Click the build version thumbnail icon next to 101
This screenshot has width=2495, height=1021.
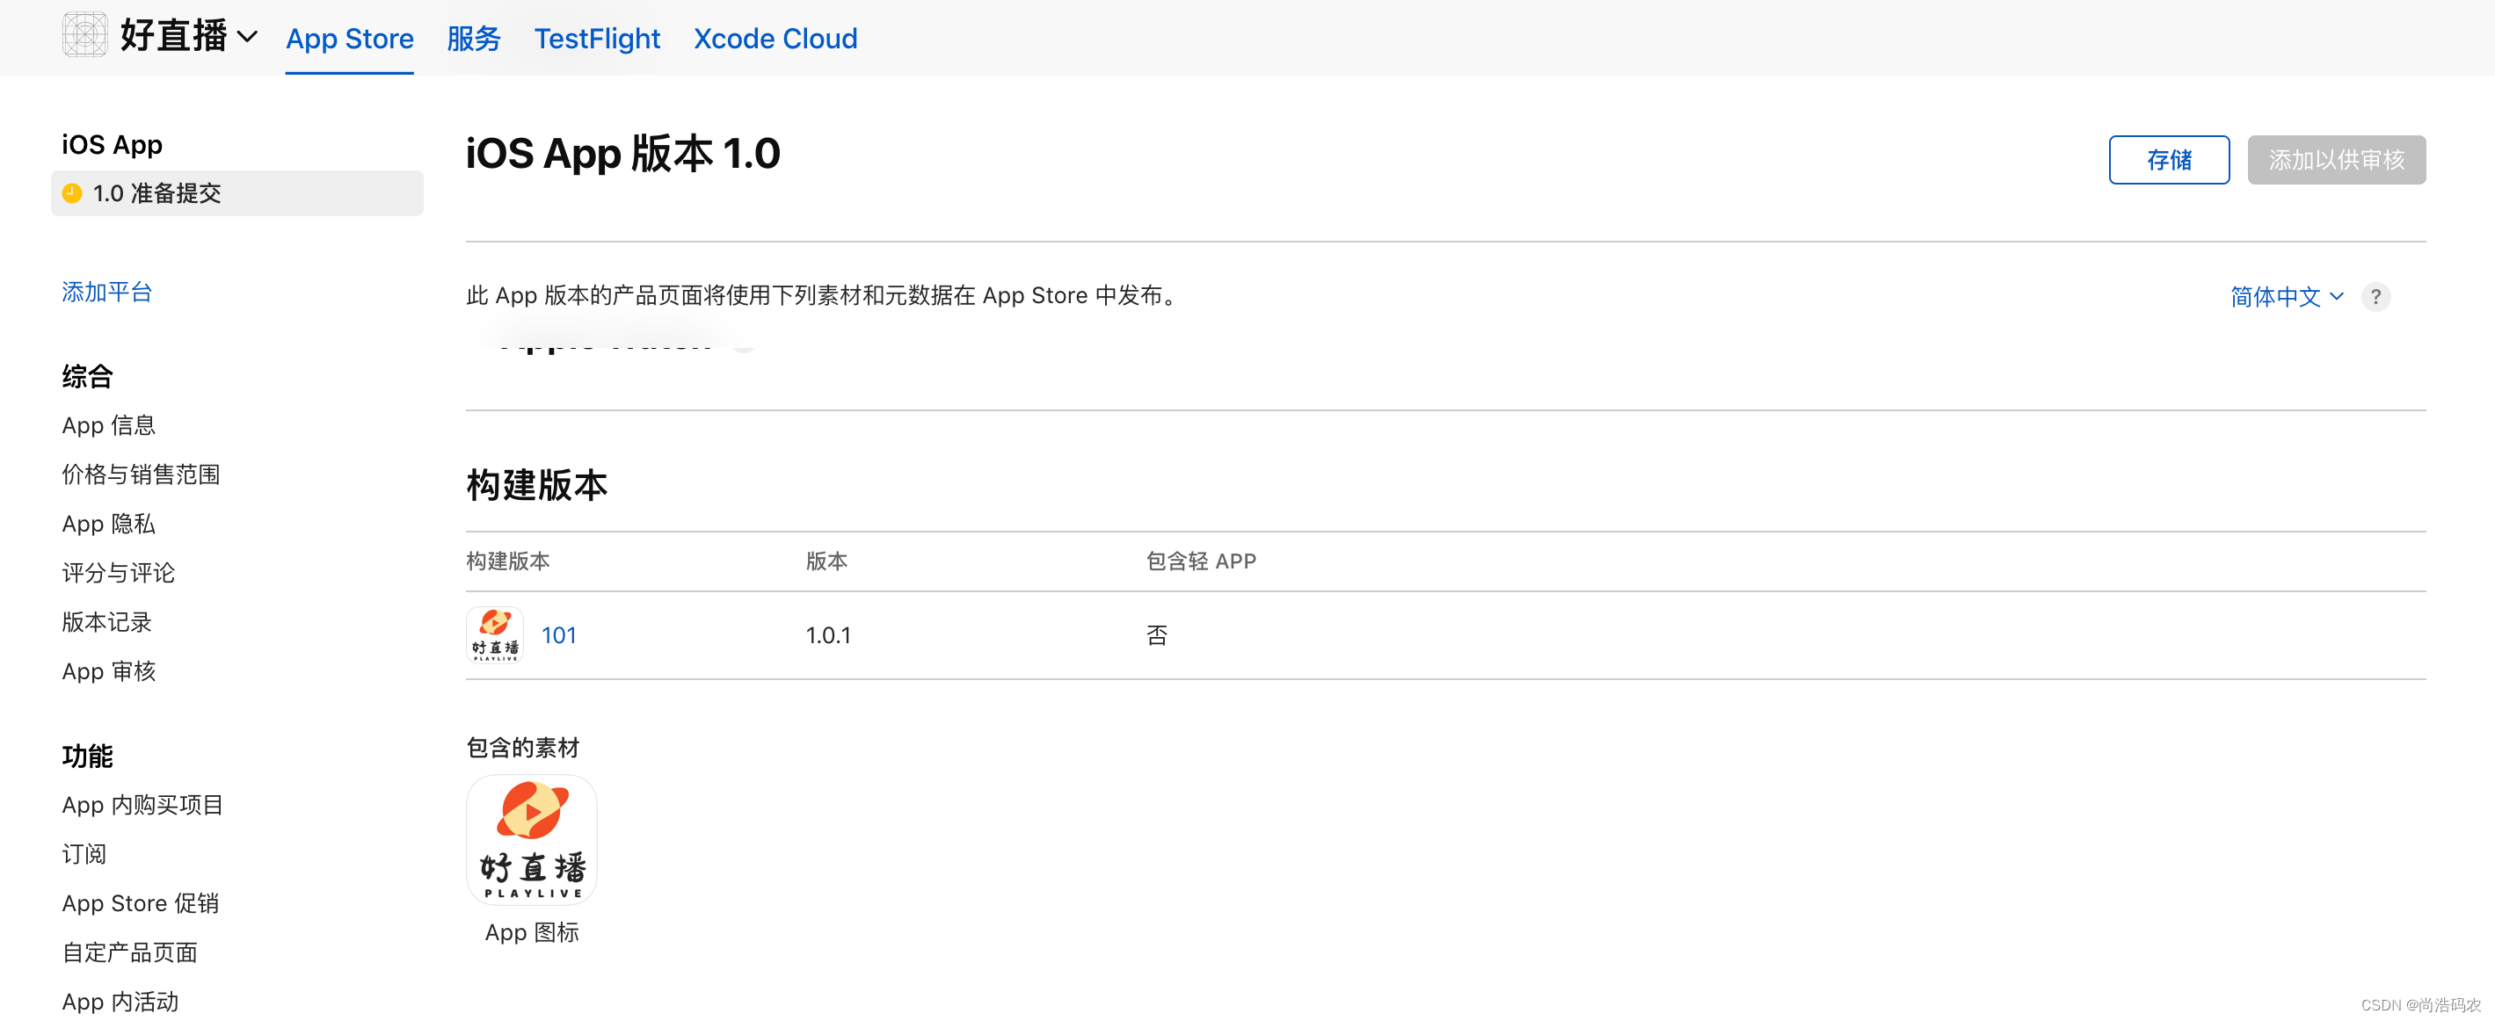[x=494, y=635]
